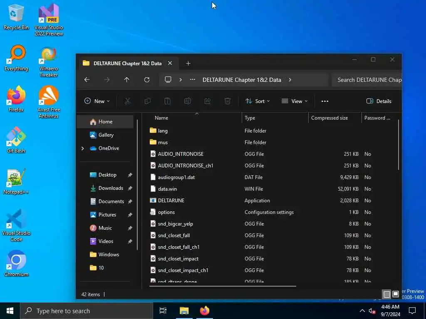Select Avast Free Antivirus desktop icon
426x319 pixels.
pyautogui.click(x=49, y=103)
